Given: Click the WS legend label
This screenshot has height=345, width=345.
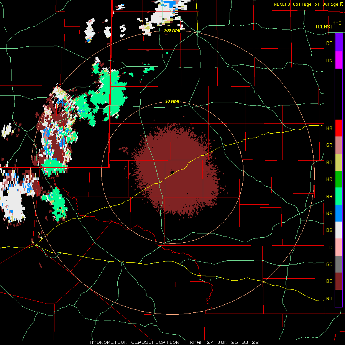Looking at the screenshot, I should click(329, 214).
